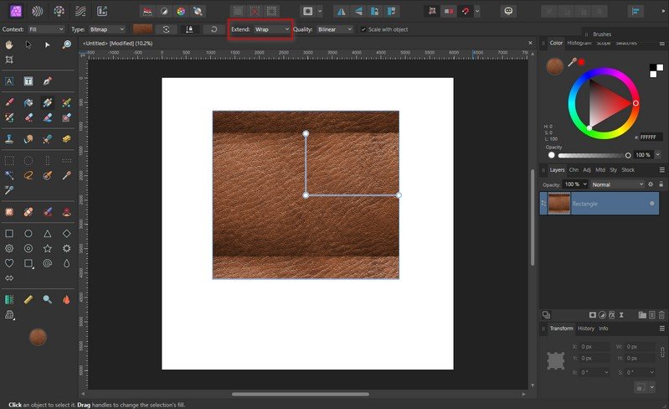Select the Hand (View) tool
This screenshot has height=409, width=669.
click(9, 44)
